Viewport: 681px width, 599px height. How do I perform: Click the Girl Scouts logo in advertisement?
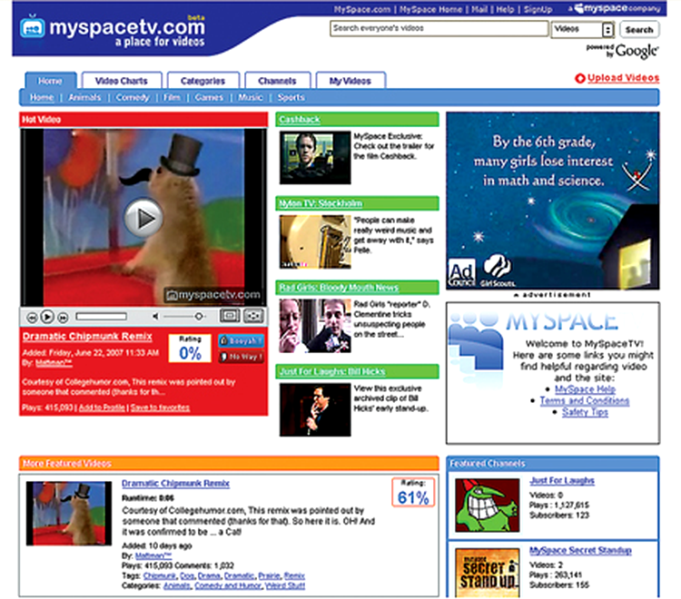[498, 270]
